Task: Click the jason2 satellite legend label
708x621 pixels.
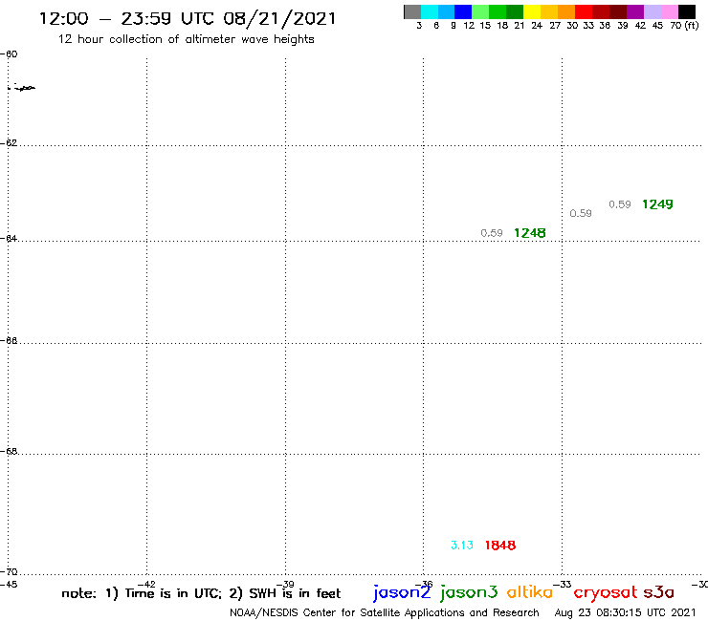Action: (402, 592)
